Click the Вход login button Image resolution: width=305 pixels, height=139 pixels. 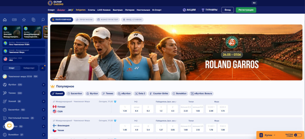tap(228, 10)
